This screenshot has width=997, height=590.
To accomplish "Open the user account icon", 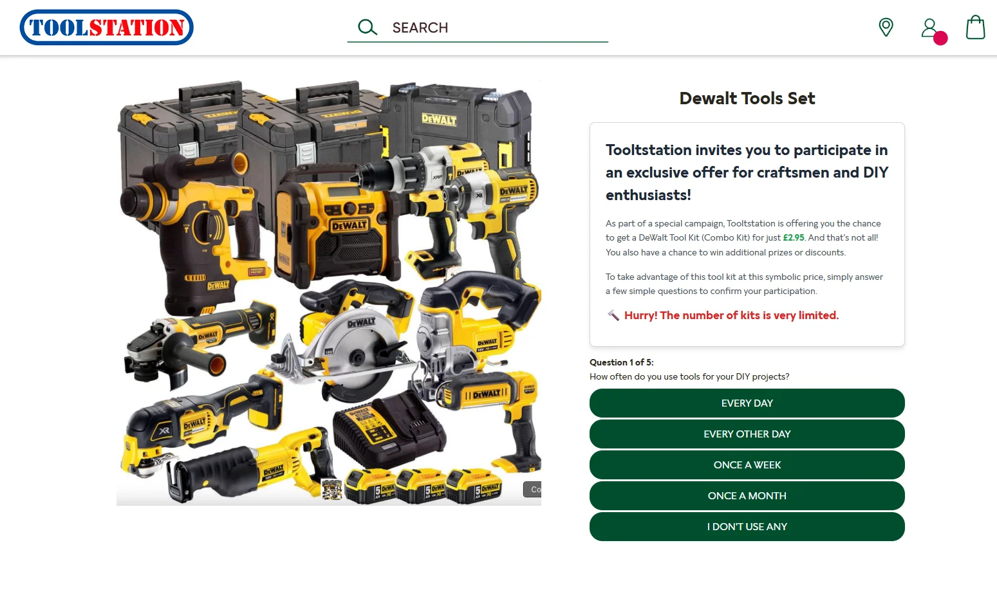I will coord(929,27).
